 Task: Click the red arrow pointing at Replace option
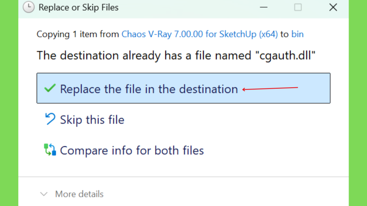click(x=270, y=89)
